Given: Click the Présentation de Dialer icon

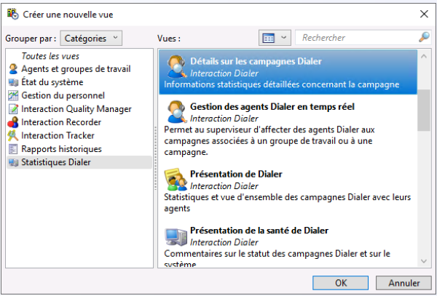Looking at the screenshot, I should 176,180.
